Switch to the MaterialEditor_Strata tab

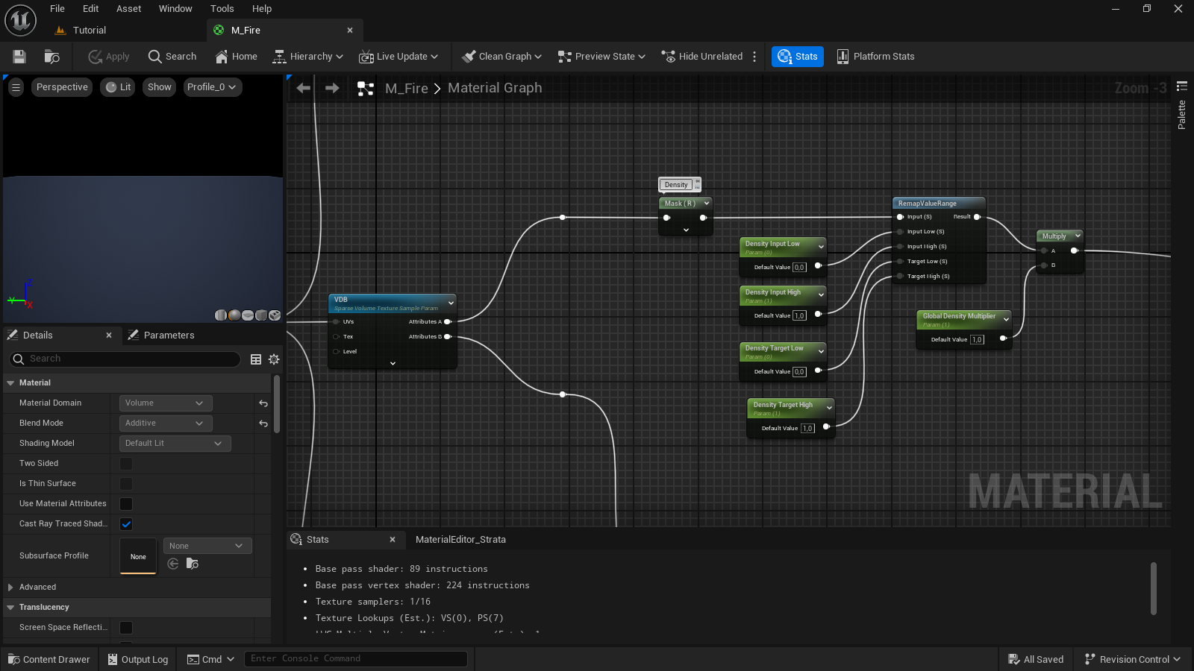pyautogui.click(x=460, y=540)
